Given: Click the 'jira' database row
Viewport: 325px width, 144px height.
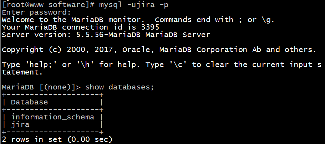Looking at the screenshot, I should [20, 124].
